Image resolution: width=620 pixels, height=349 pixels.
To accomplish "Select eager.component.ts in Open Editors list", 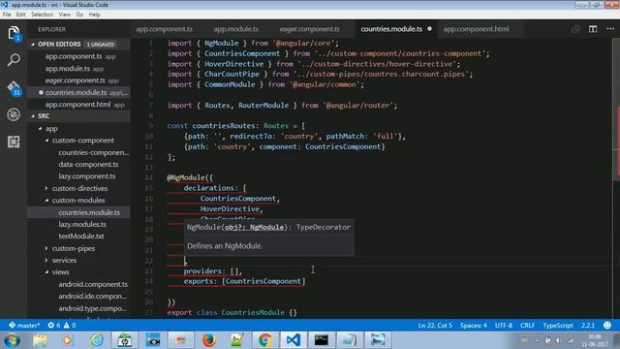I will click(78, 80).
